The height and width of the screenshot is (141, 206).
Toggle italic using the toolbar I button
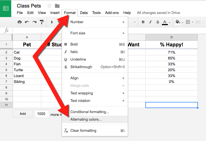coord(150,22)
